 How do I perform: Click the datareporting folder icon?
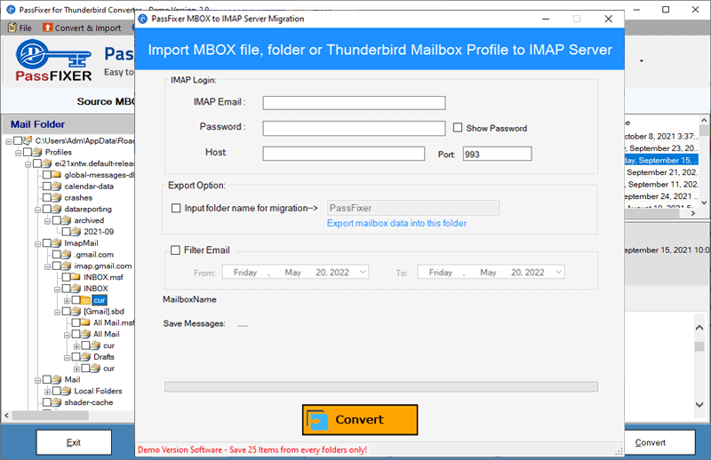57,209
